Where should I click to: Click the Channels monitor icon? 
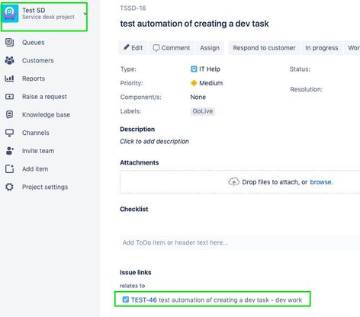coord(9,133)
